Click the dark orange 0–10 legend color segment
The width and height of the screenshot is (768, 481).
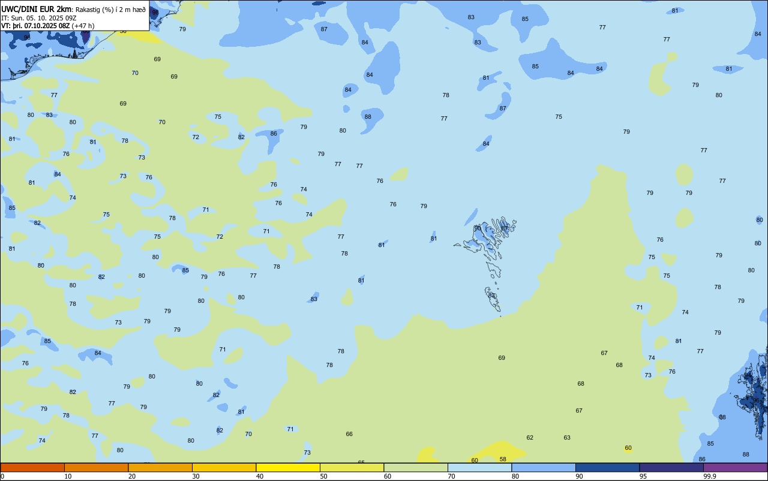32,467
